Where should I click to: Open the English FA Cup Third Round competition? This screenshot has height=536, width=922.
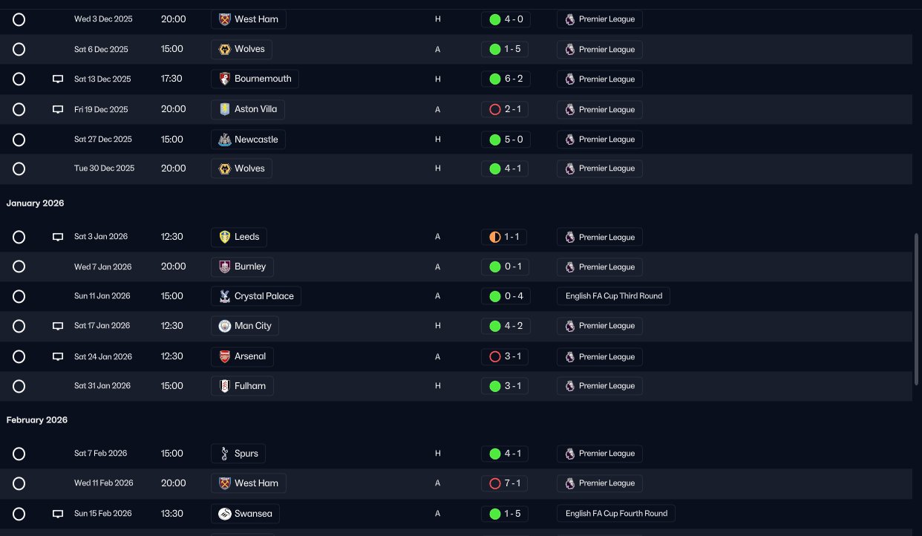click(x=613, y=296)
